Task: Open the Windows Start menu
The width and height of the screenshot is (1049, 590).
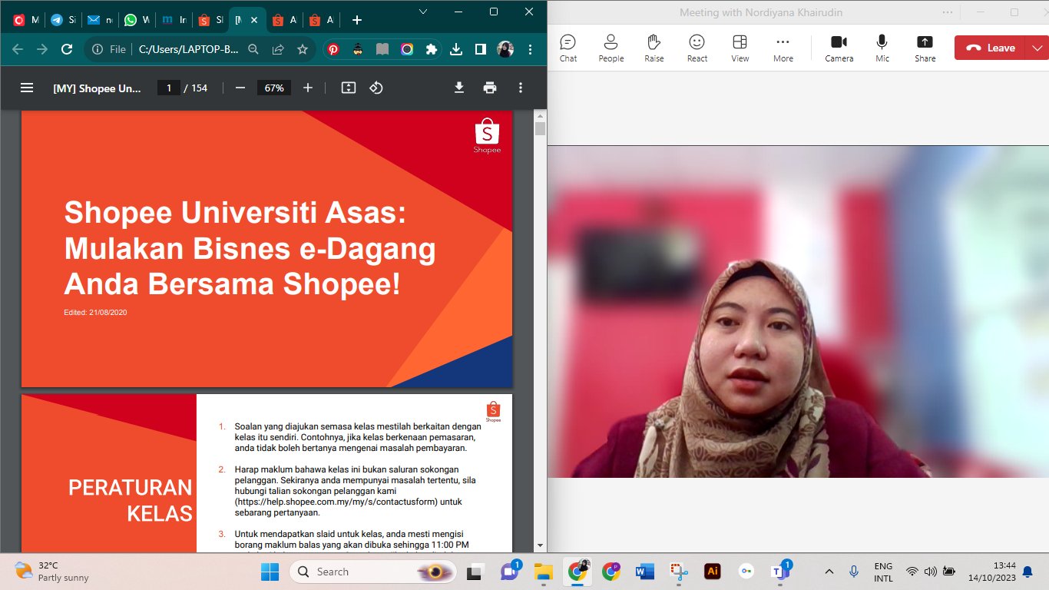Action: [270, 572]
